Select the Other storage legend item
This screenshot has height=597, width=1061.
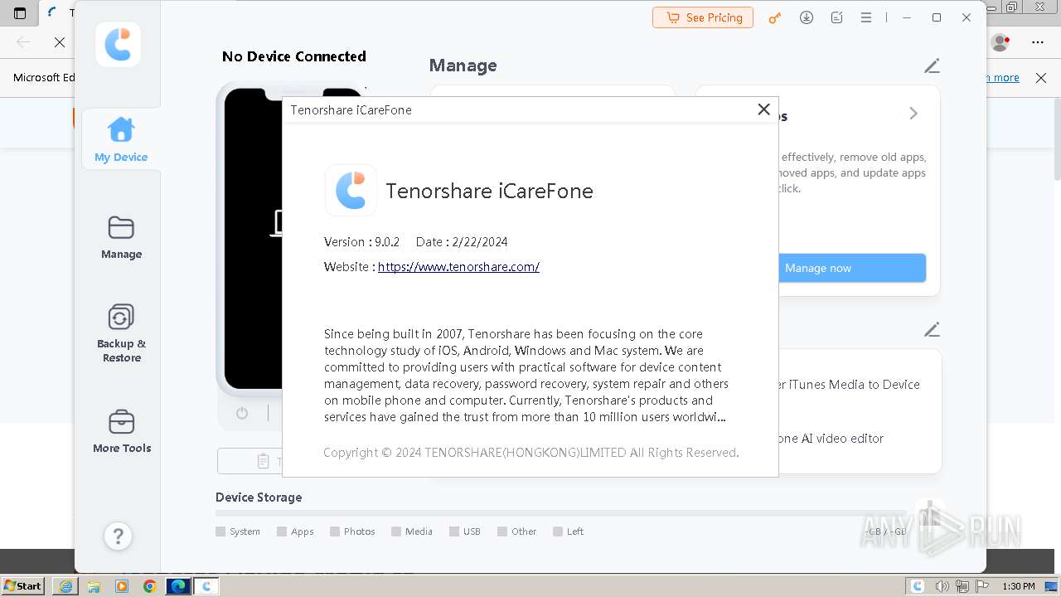point(517,531)
